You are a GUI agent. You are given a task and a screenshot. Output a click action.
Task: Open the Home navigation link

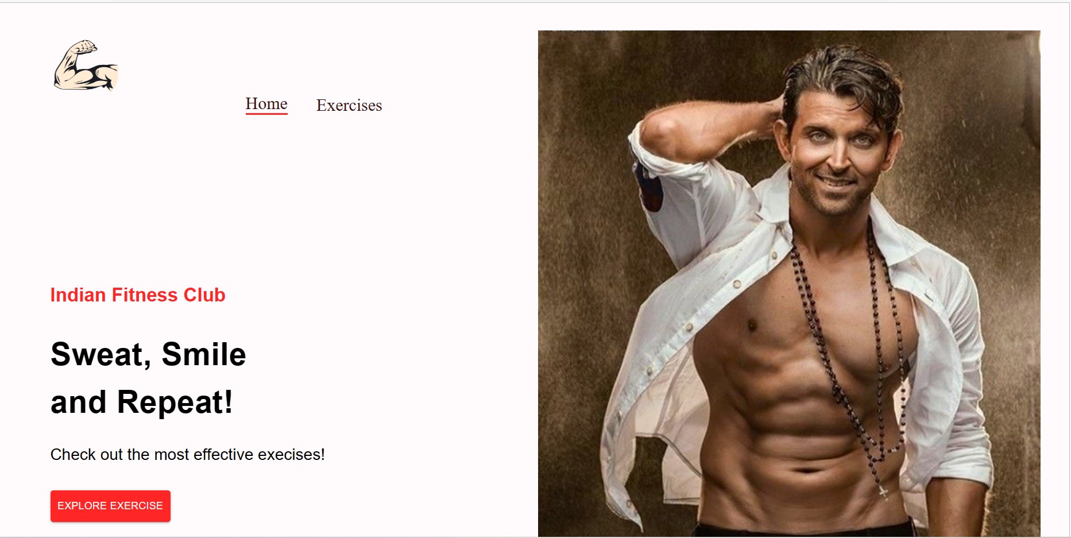(266, 104)
